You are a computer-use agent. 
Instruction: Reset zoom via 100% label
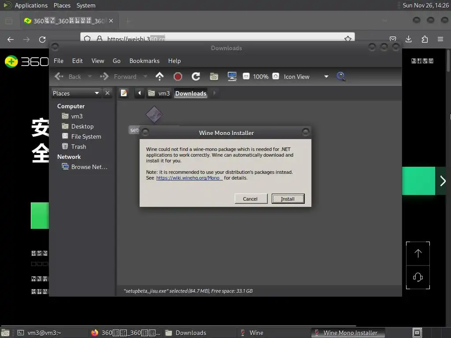(261, 77)
